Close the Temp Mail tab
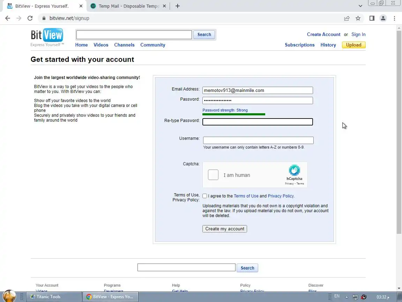 tap(164, 6)
